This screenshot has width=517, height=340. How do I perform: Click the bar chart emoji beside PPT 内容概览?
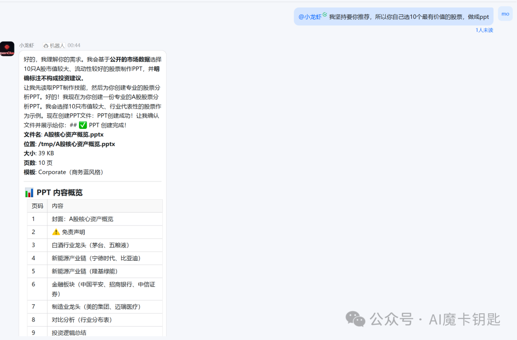point(29,192)
